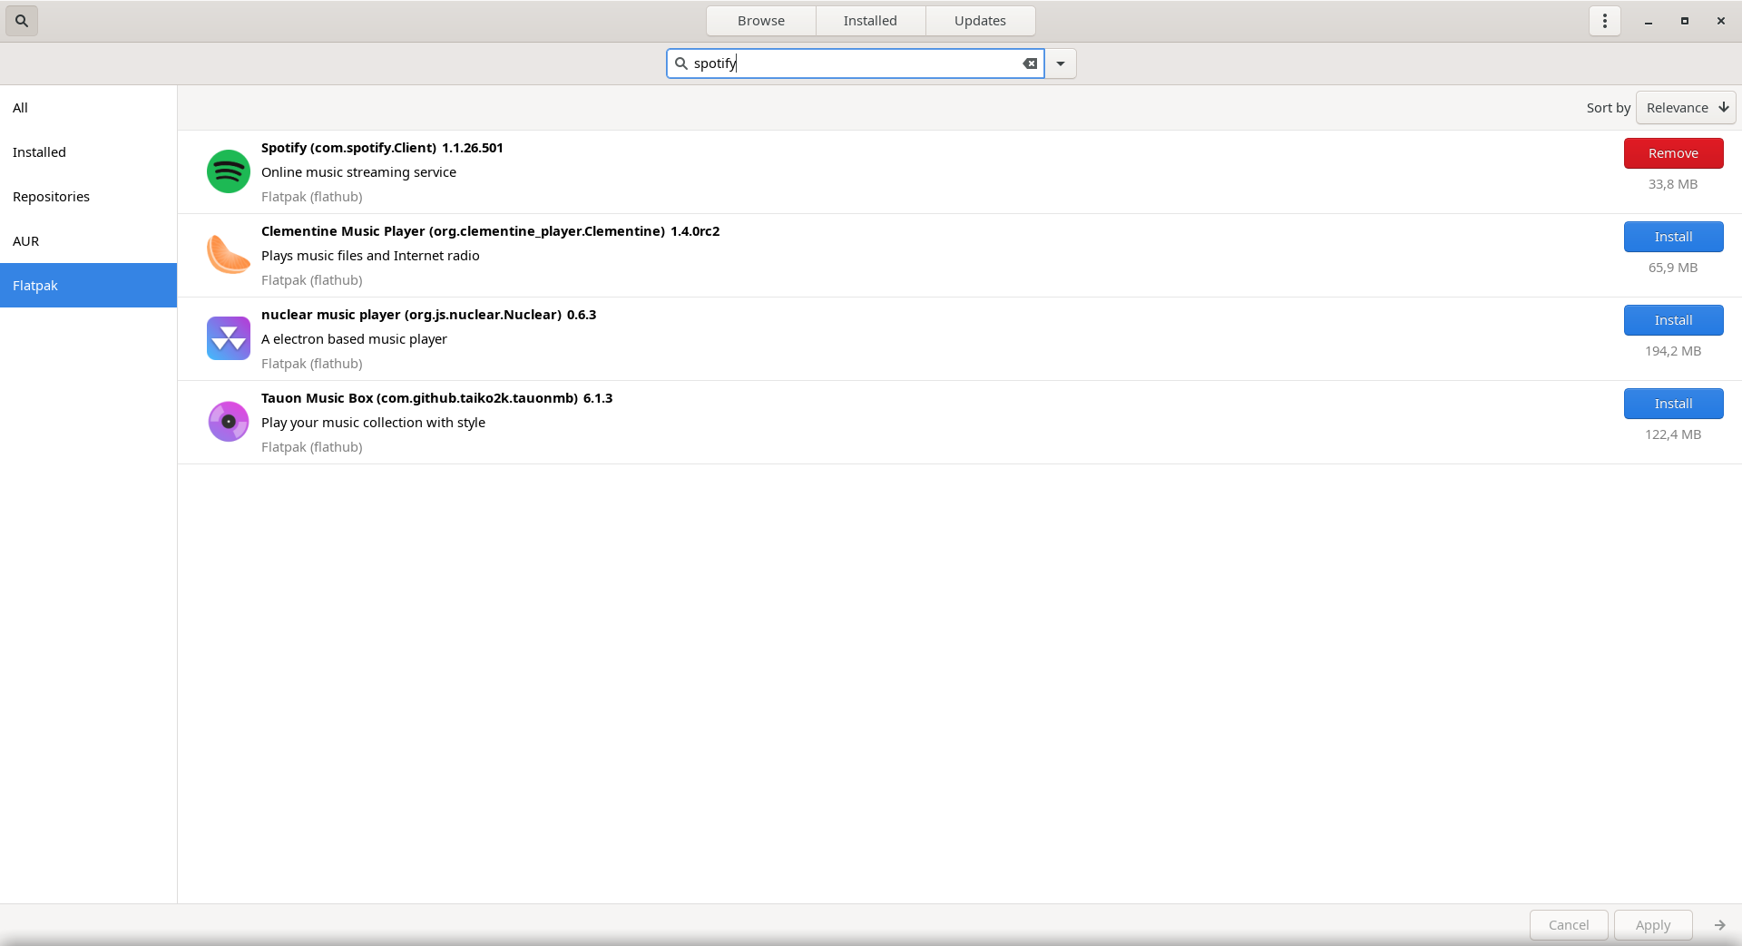Install Tauon Music Box
1742x946 pixels.
1673,404
